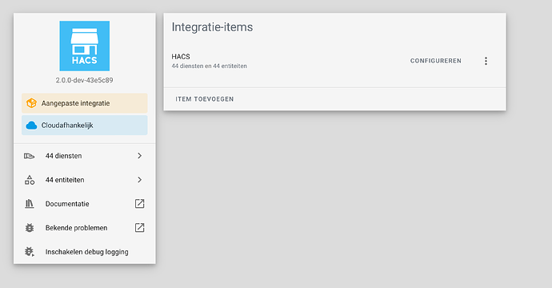This screenshot has width=552, height=288.
Task: Click the shapes icon beside 44 entiteiten
Action: [x=30, y=180]
